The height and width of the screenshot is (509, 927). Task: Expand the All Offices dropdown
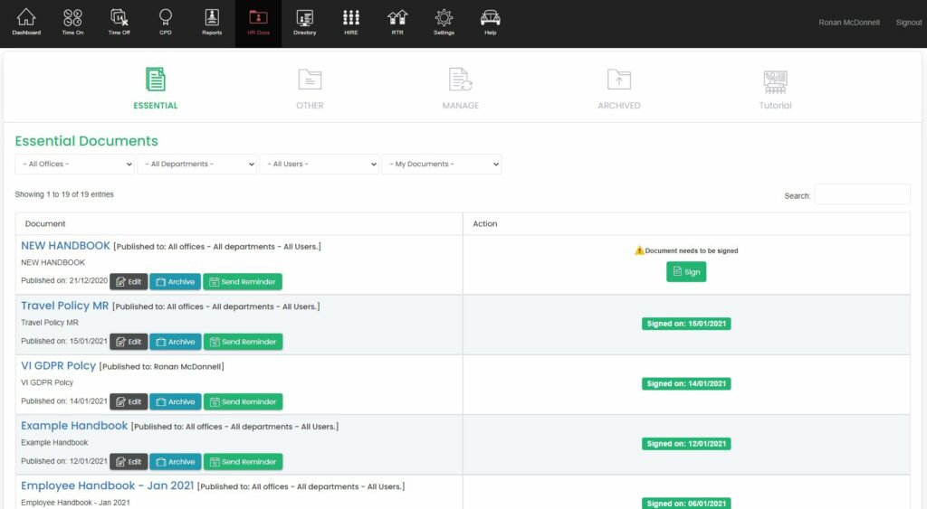pyautogui.click(x=75, y=165)
